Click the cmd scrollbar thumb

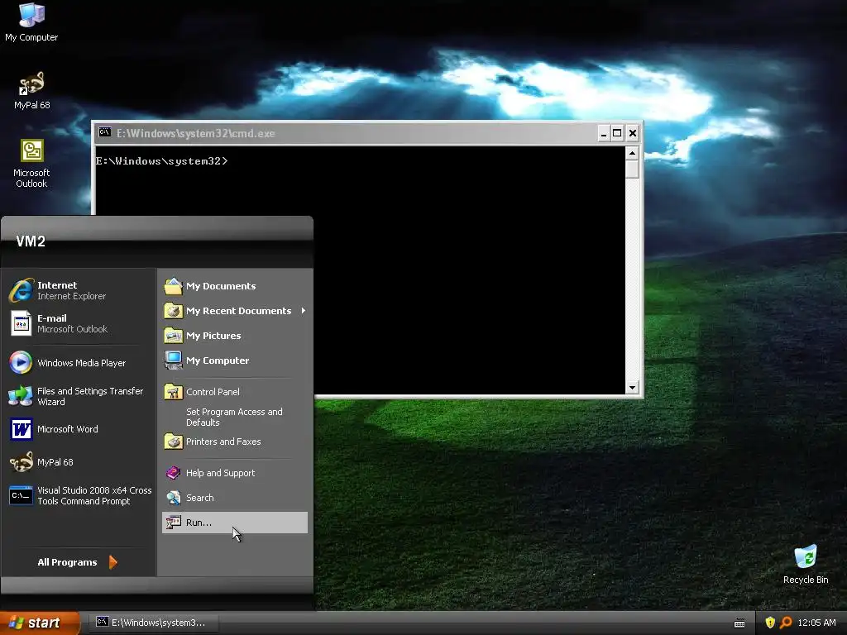pos(632,169)
